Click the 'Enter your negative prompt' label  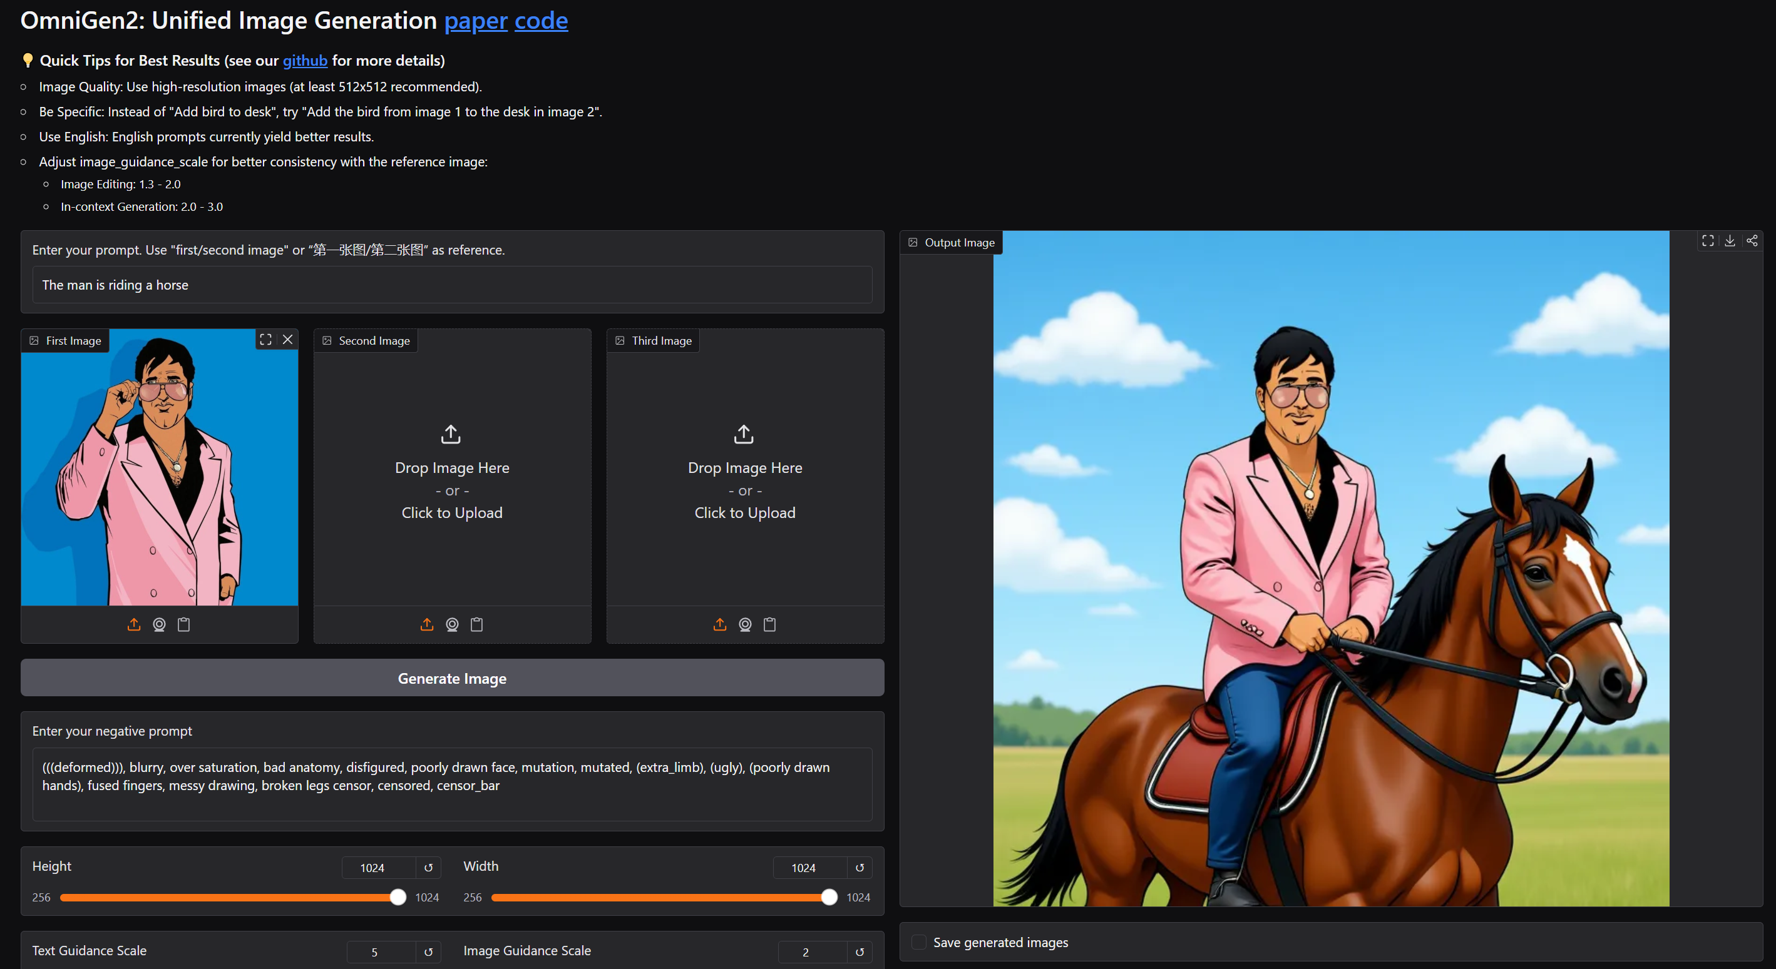click(113, 731)
